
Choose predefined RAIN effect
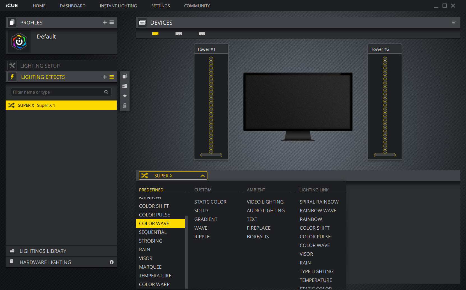144,250
